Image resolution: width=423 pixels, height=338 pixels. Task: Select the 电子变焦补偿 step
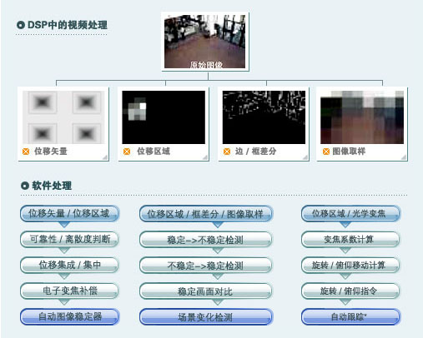coord(69,291)
